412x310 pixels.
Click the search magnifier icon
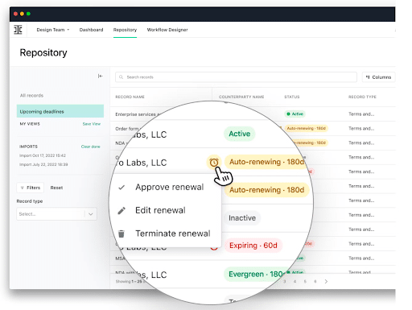121,77
